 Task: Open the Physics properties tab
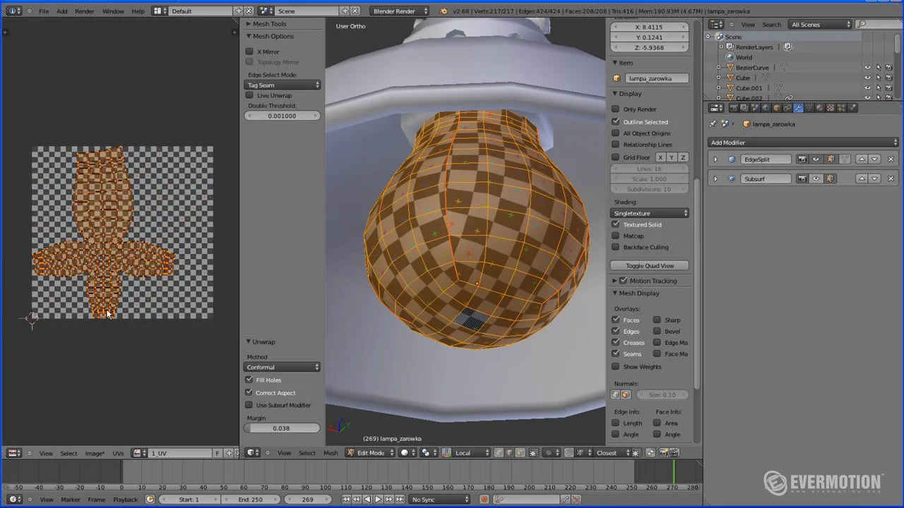(852, 108)
